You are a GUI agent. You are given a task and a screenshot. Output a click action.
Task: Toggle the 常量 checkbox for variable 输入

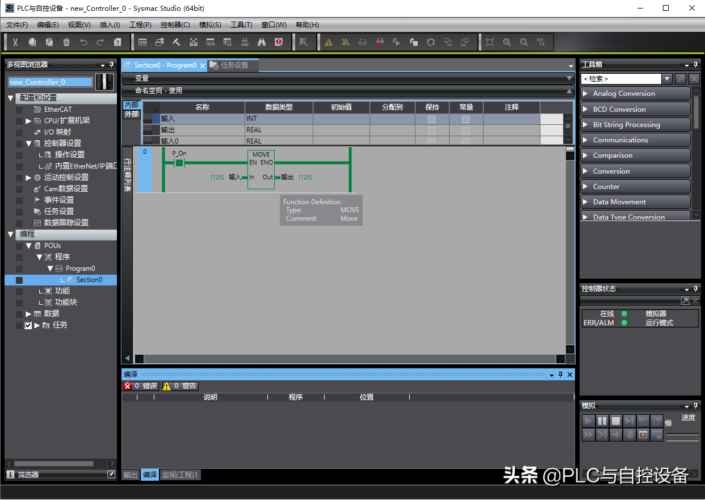pyautogui.click(x=465, y=119)
